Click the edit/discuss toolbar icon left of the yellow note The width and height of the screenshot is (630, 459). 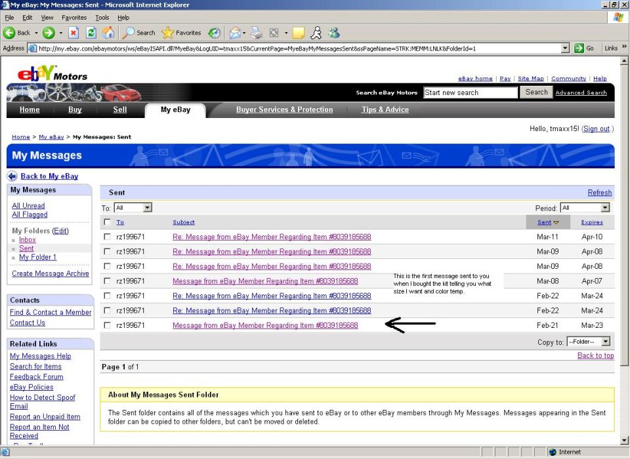(274, 33)
